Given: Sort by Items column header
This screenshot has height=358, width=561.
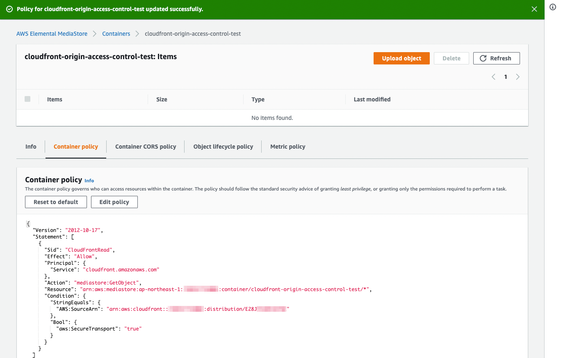Looking at the screenshot, I should [x=55, y=99].
